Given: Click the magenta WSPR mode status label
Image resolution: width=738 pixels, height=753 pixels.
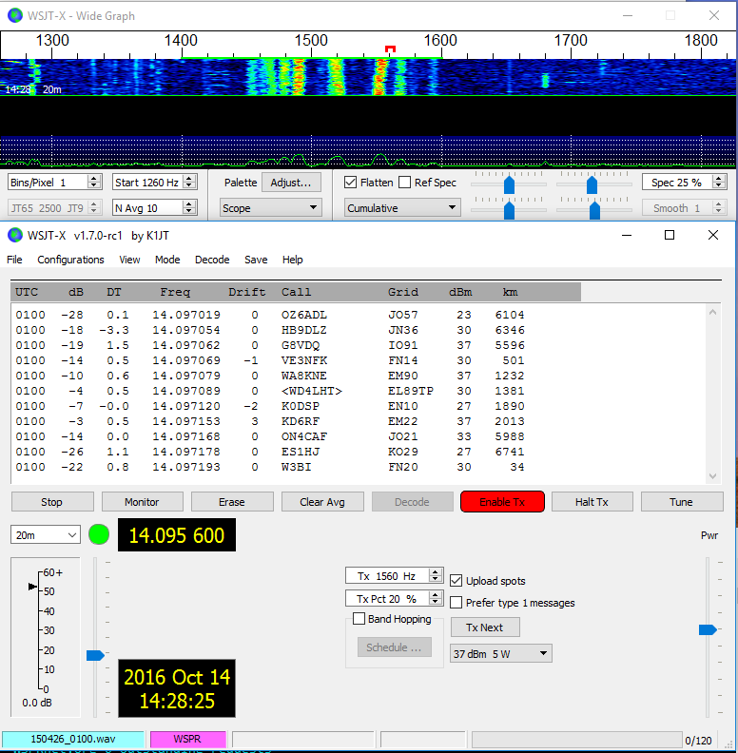Looking at the screenshot, I should [188, 739].
